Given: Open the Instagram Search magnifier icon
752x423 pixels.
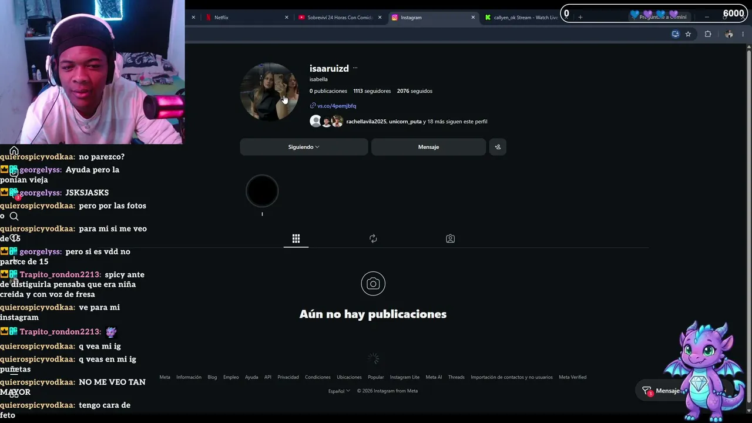Looking at the screenshot, I should tap(14, 216).
